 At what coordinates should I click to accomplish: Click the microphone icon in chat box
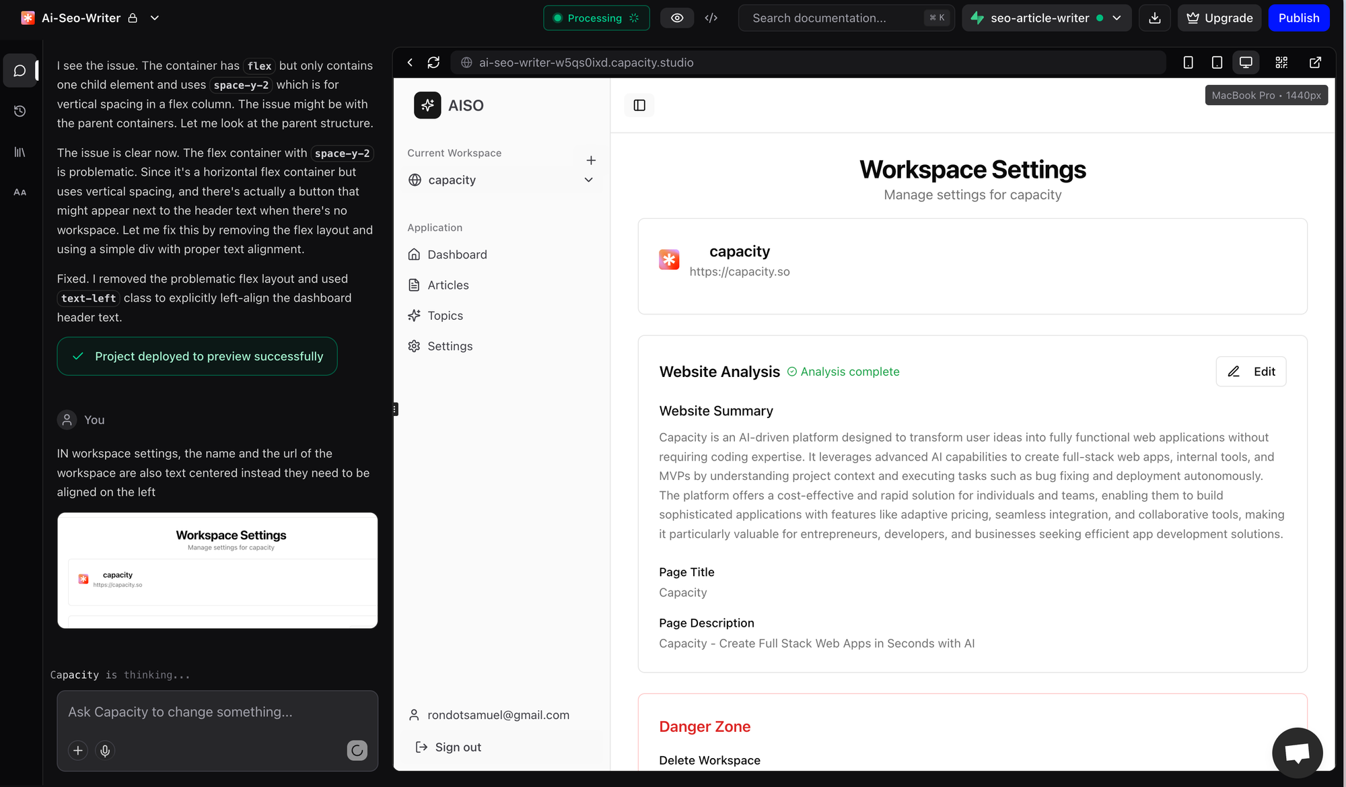[105, 750]
